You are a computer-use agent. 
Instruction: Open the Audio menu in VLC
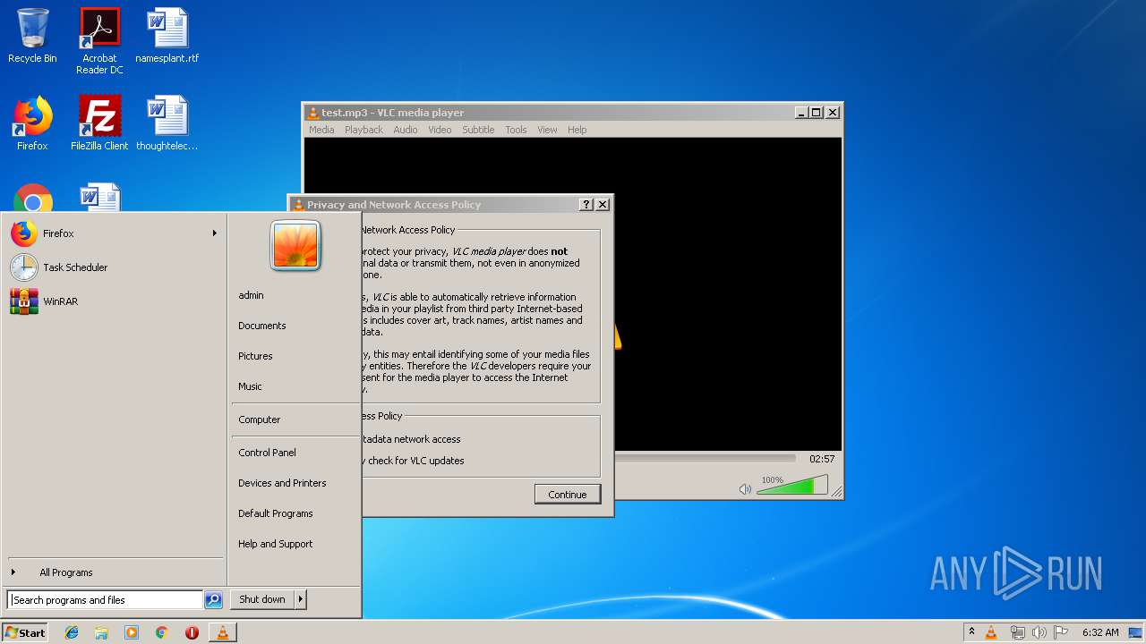[x=406, y=130]
